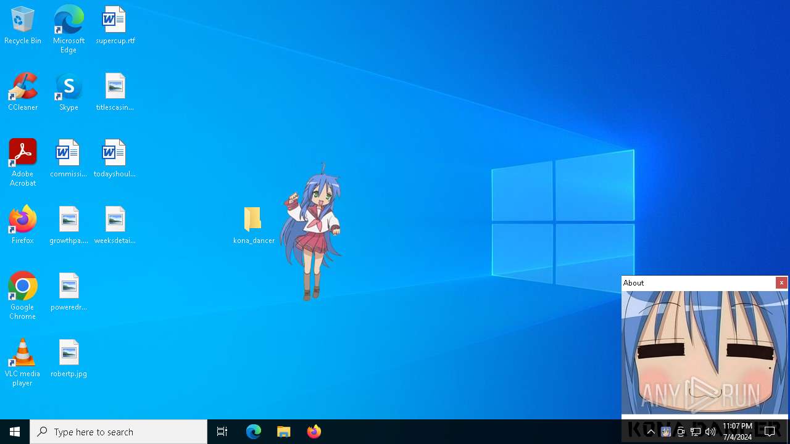
Task: Click the dancing Konata character on the desktop
Action: tap(312, 232)
